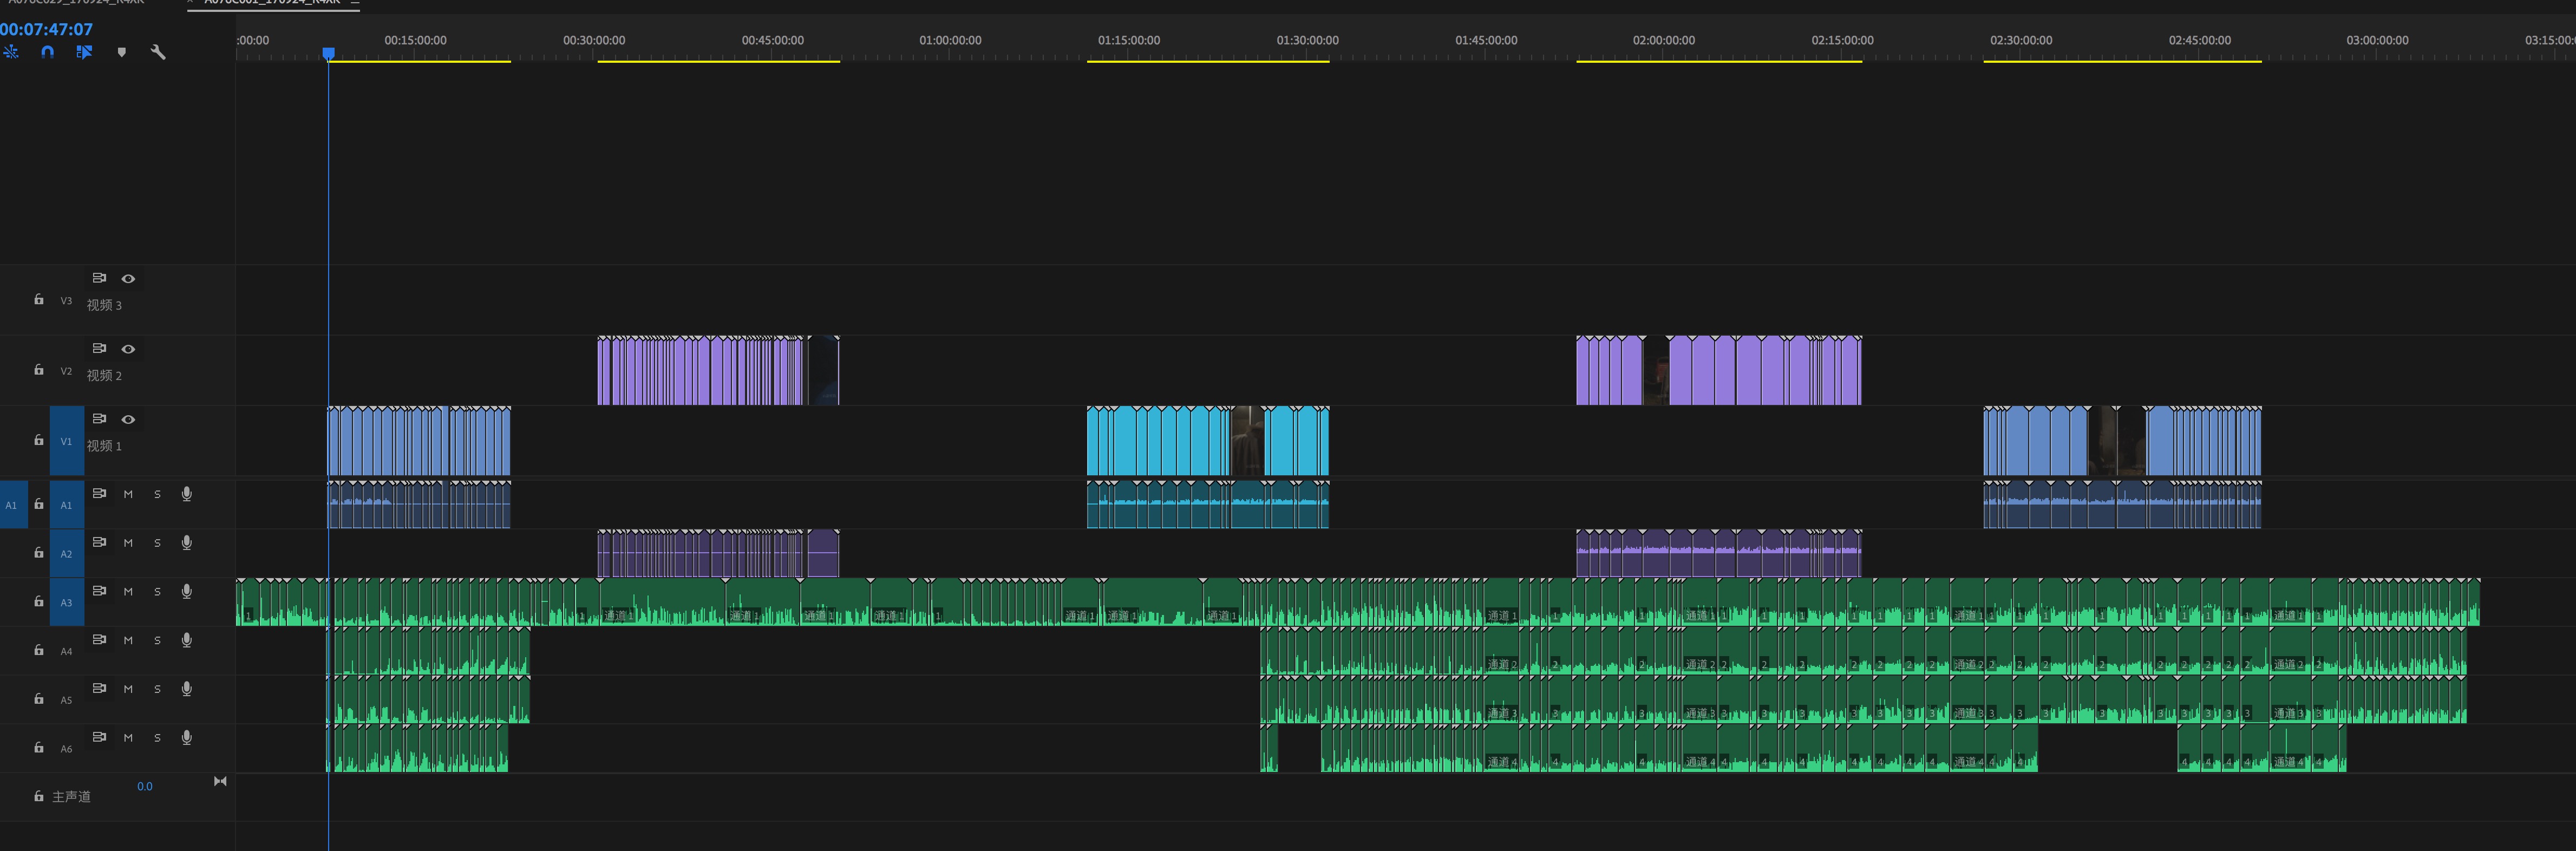The height and width of the screenshot is (851, 2576).
Task: Click the 主声道 master track expand icon
Action: coord(220,781)
